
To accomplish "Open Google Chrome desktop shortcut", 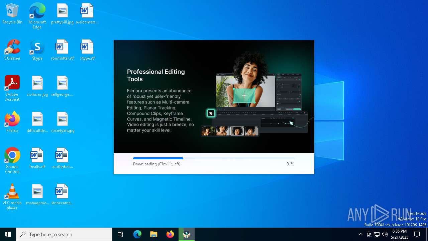I will click(x=12, y=161).
